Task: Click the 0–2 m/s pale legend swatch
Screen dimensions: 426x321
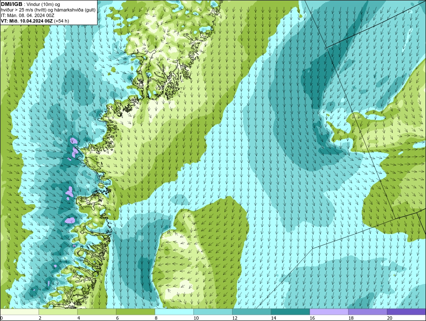Action: [20, 312]
